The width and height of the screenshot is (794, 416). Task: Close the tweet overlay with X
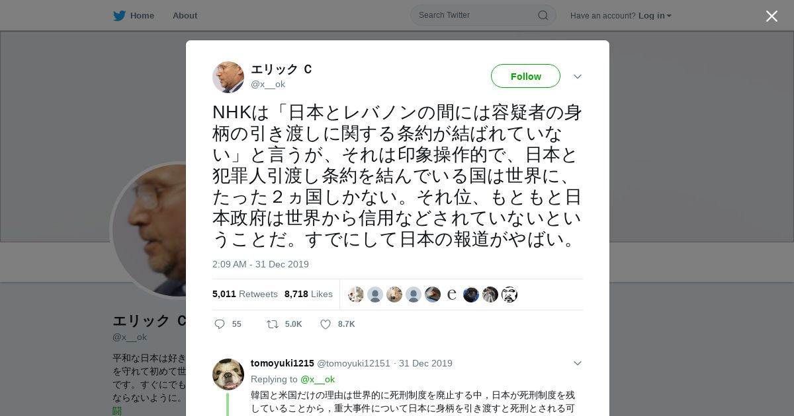point(772,16)
